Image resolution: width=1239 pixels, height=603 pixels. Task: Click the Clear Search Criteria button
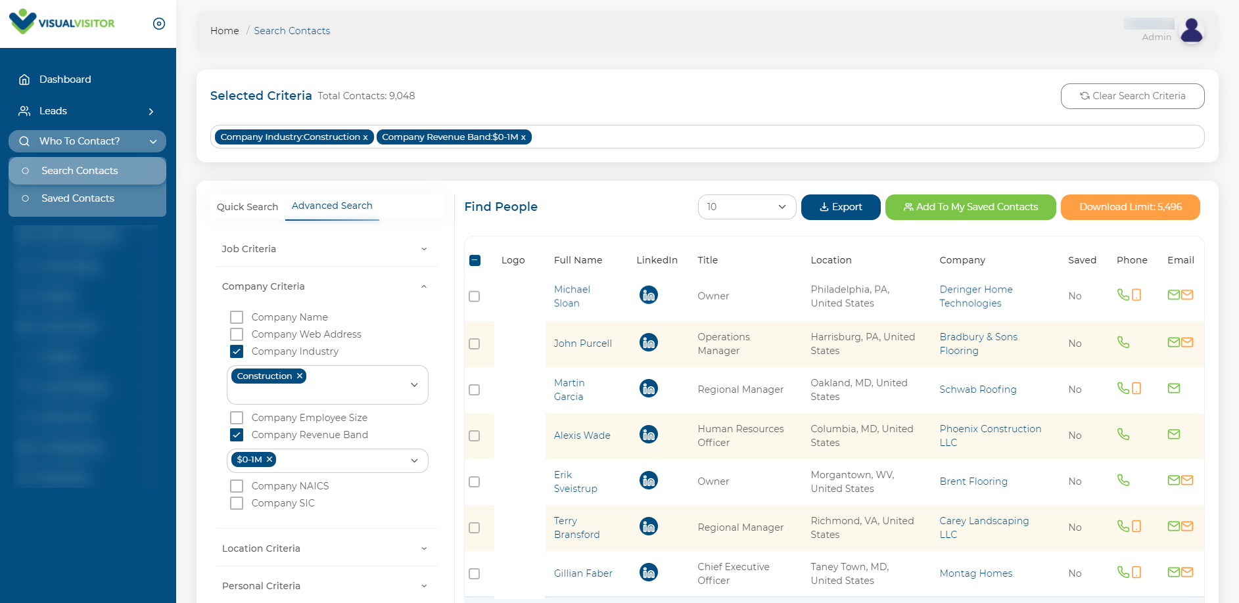point(1133,96)
